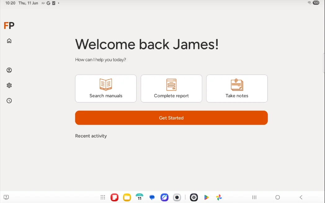This screenshot has width=325, height=203.
Task: Launch the red notes app in dock
Action: click(x=115, y=197)
